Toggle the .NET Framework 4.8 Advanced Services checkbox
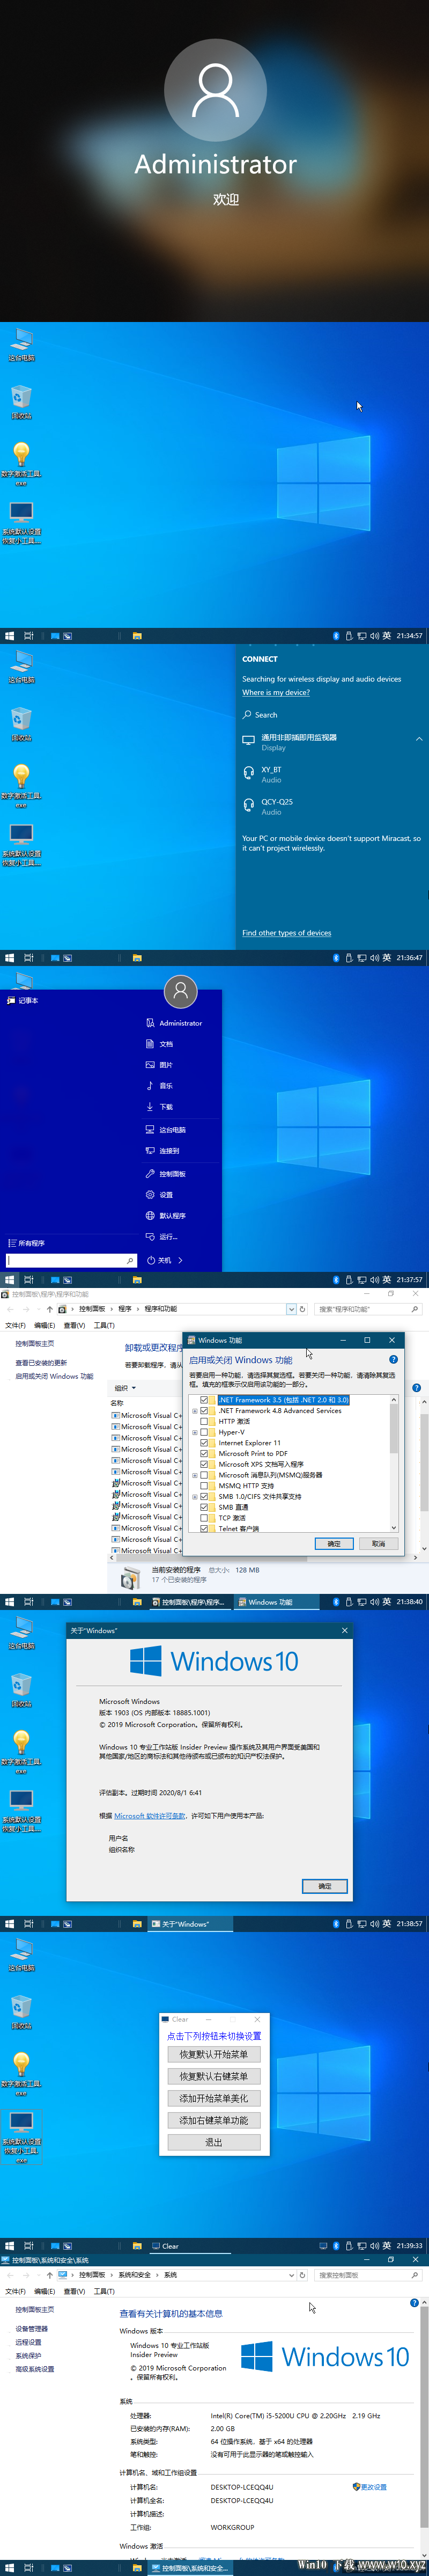Image resolution: width=429 pixels, height=2576 pixels. click(204, 1411)
